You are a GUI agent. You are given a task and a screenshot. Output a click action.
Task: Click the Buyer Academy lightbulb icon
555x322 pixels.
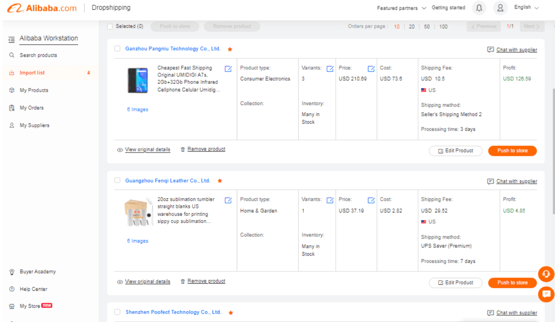12,272
